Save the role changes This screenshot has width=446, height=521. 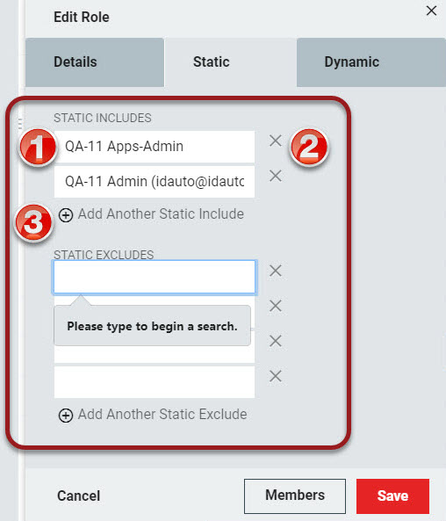(x=392, y=496)
